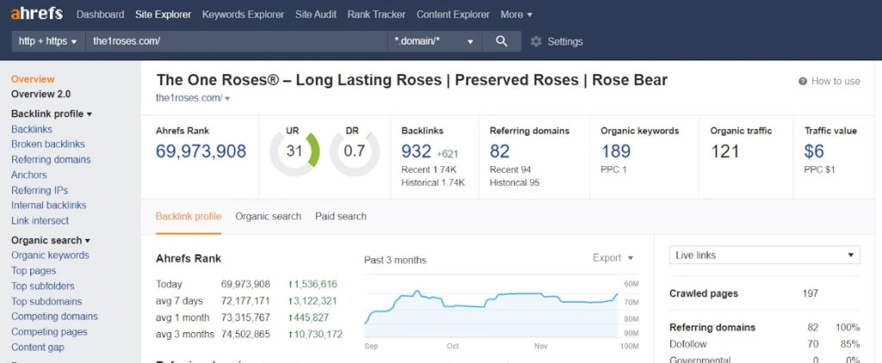This screenshot has height=363, width=882.
Task: Click the Ahrefs Rank line chart
Action: coord(491,305)
